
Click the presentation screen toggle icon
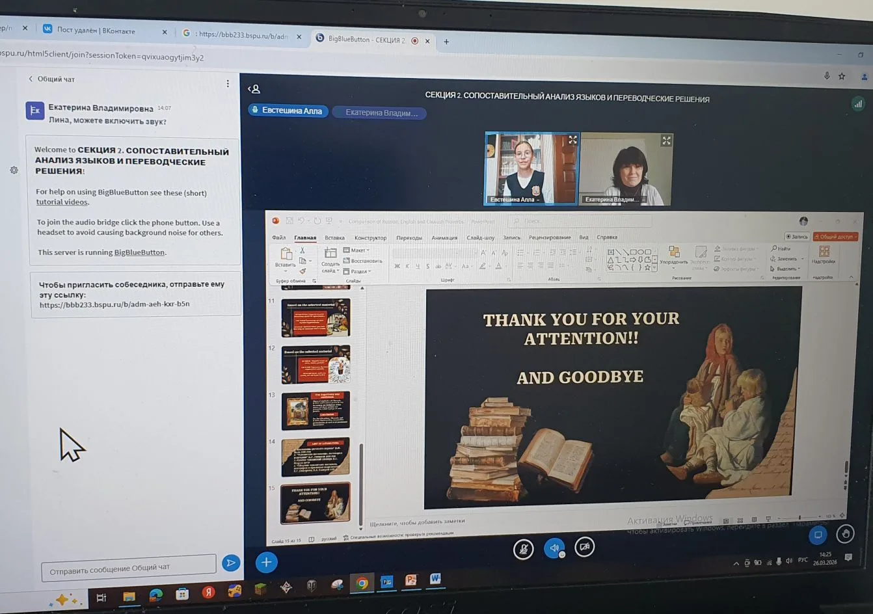pos(818,535)
